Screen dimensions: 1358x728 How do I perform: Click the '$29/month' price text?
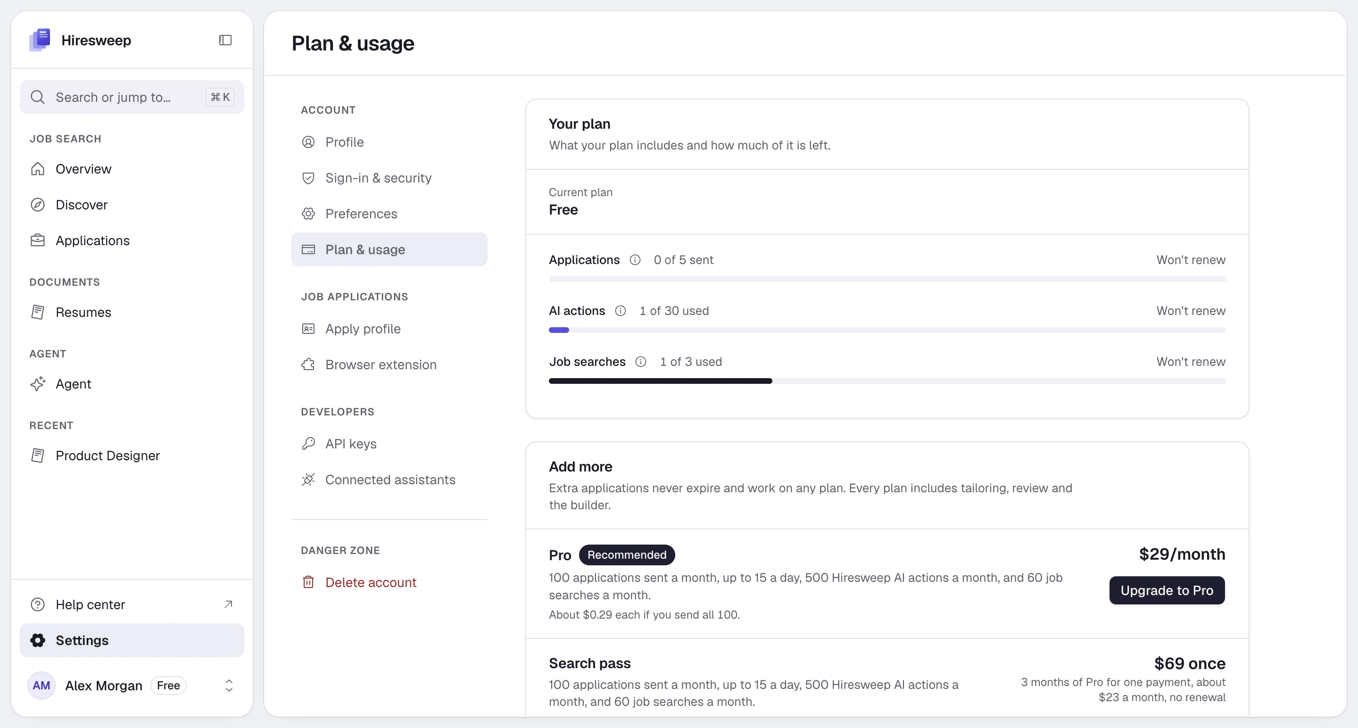(1182, 554)
